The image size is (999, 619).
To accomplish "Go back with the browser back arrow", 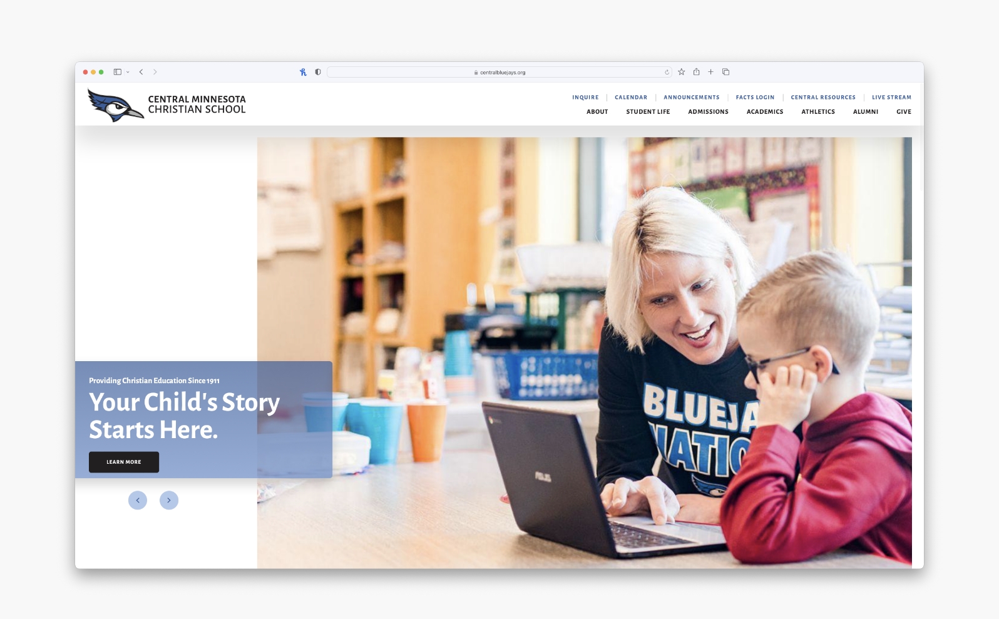I will (x=141, y=72).
